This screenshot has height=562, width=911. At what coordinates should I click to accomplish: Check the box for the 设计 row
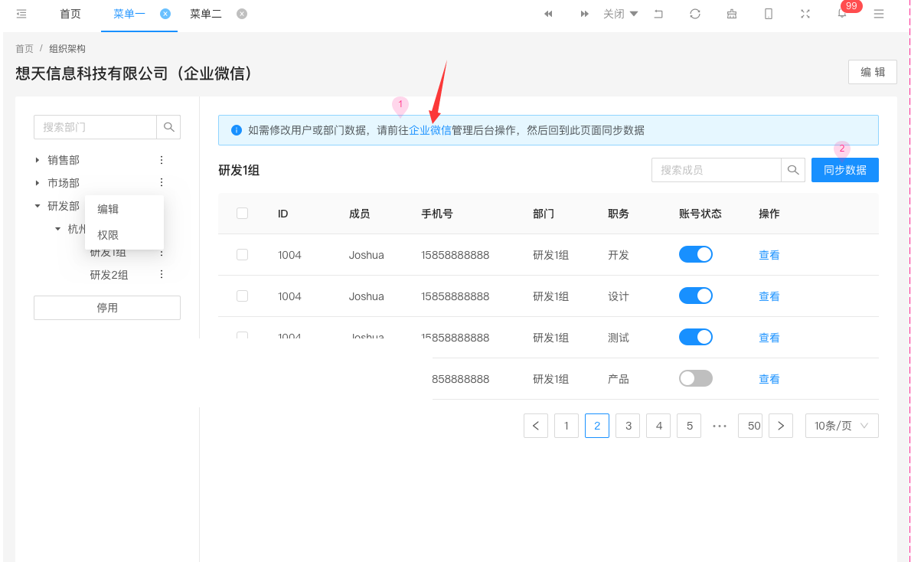[242, 296]
